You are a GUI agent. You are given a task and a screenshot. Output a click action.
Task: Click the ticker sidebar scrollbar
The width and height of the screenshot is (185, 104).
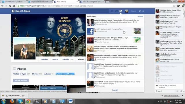pos(184,14)
